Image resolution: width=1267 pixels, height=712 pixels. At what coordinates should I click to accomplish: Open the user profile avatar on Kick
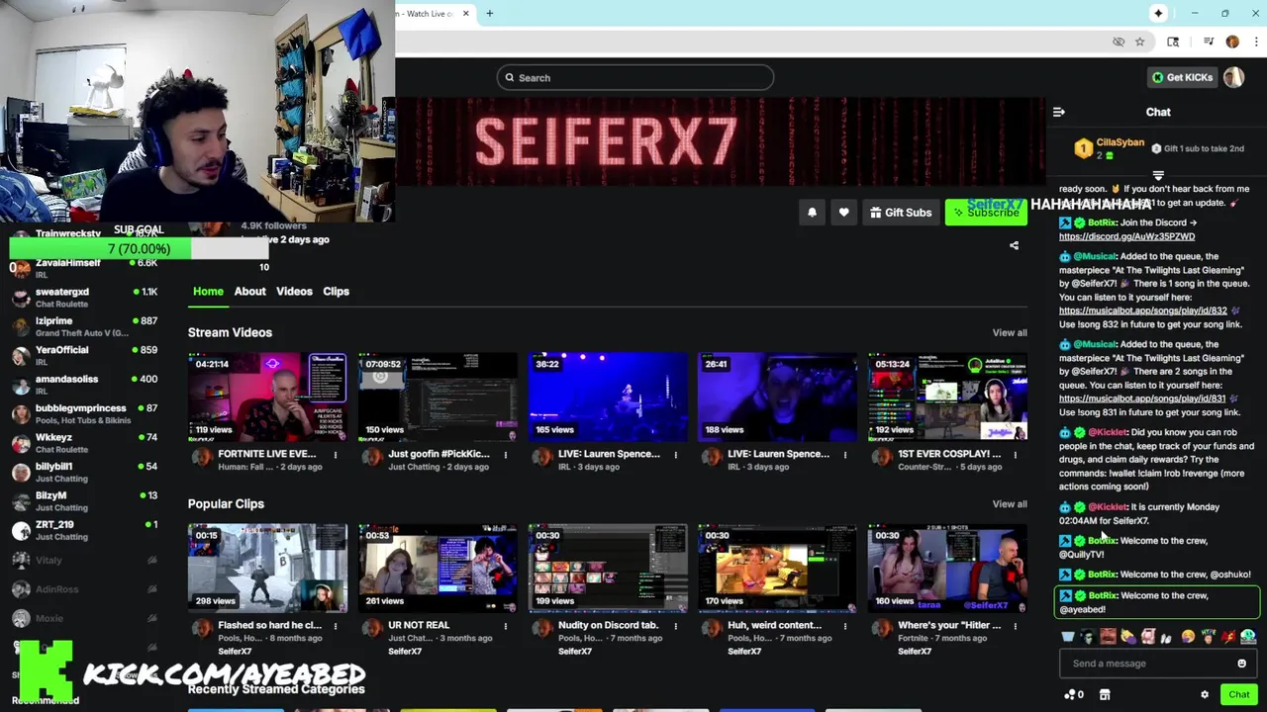pos(1233,78)
